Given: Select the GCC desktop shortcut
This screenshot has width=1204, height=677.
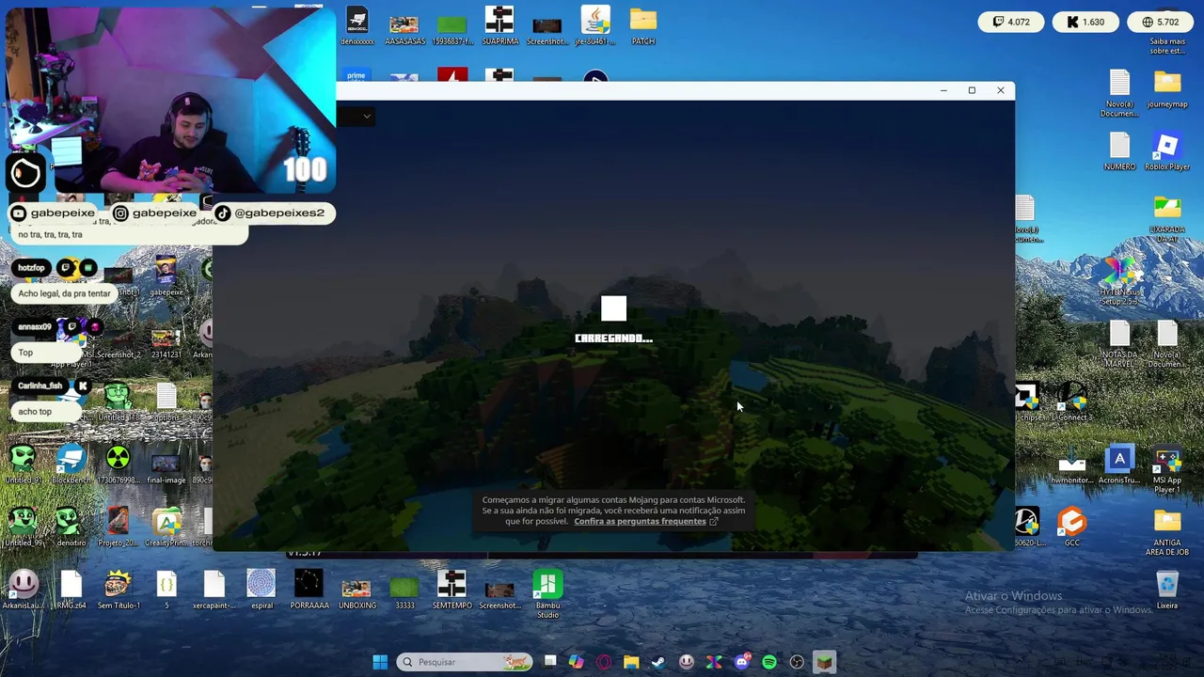Looking at the screenshot, I should (x=1071, y=527).
